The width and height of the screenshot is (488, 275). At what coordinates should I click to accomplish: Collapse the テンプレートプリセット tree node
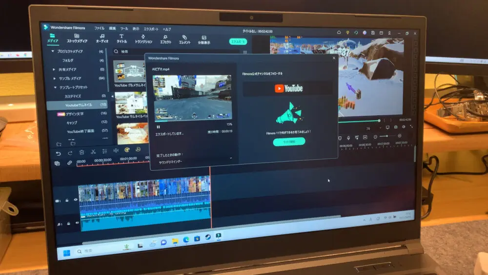tap(55, 87)
